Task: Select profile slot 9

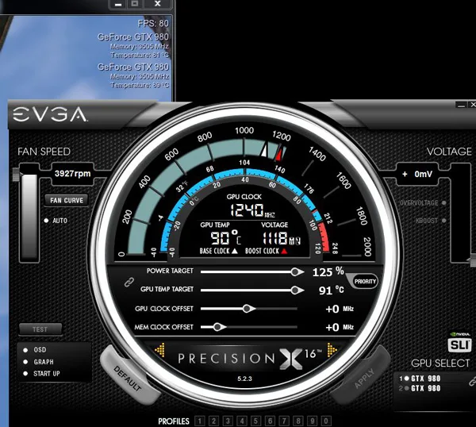Action: click(313, 421)
